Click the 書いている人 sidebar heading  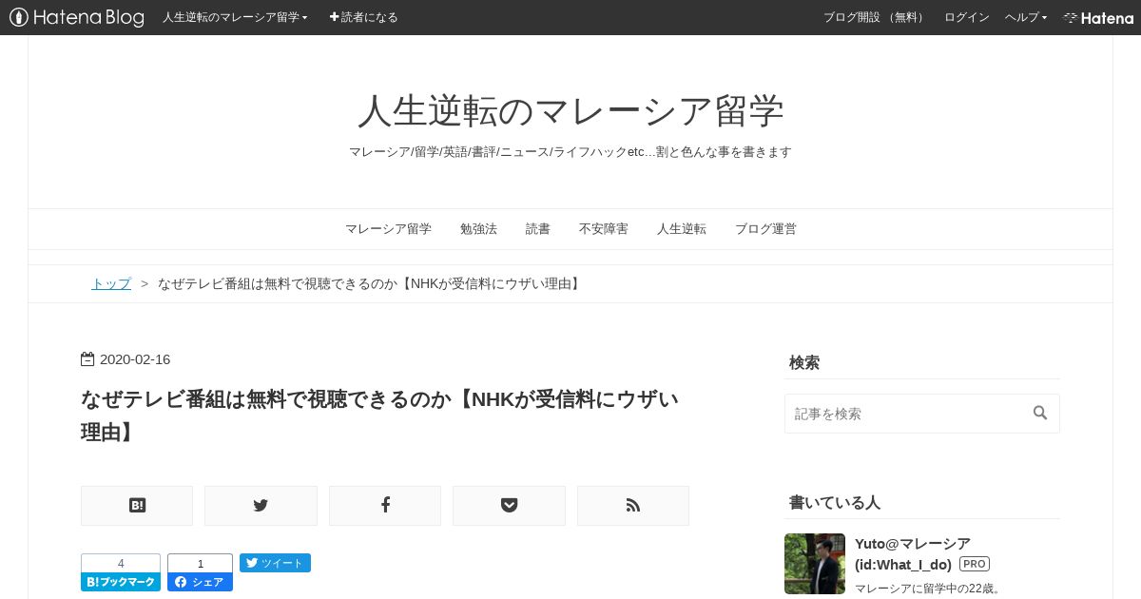click(835, 502)
